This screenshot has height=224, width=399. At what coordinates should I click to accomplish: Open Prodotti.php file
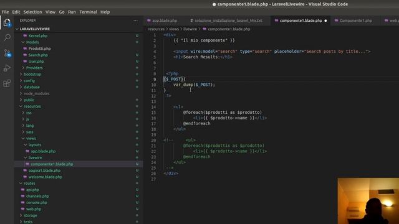coord(39,49)
